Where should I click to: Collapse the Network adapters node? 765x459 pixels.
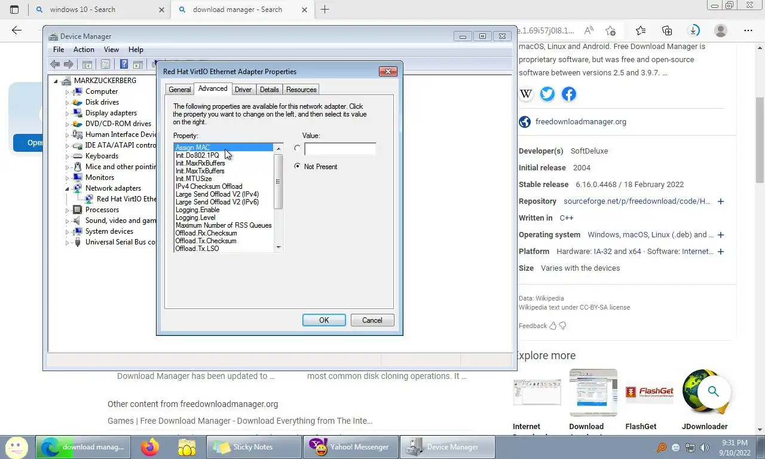click(67, 188)
